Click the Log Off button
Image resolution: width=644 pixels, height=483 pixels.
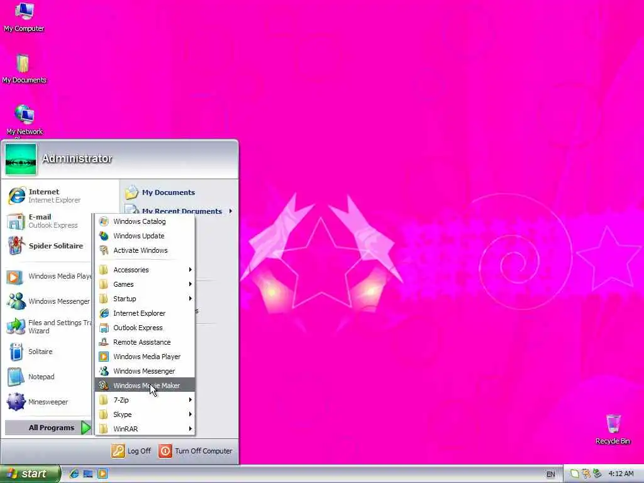tap(131, 451)
